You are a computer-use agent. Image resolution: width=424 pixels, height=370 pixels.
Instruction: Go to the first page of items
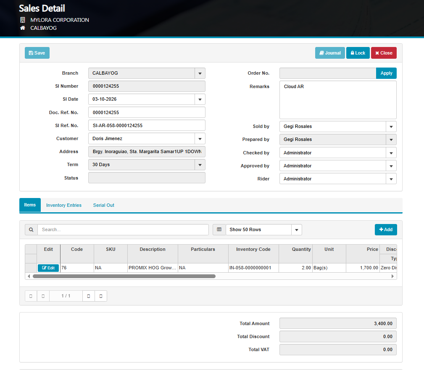coord(31,296)
